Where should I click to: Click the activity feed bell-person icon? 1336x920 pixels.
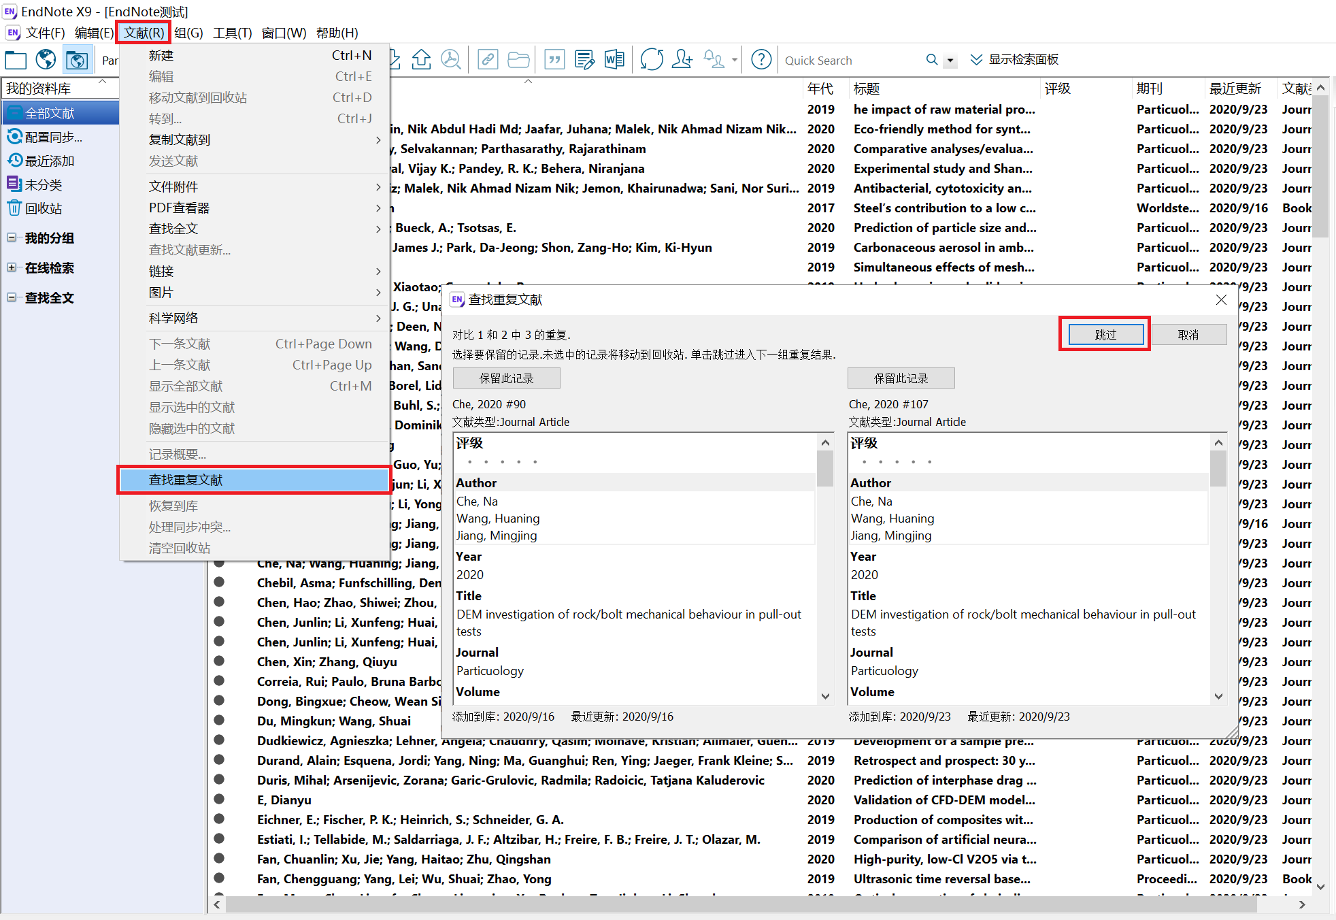pyautogui.click(x=714, y=60)
